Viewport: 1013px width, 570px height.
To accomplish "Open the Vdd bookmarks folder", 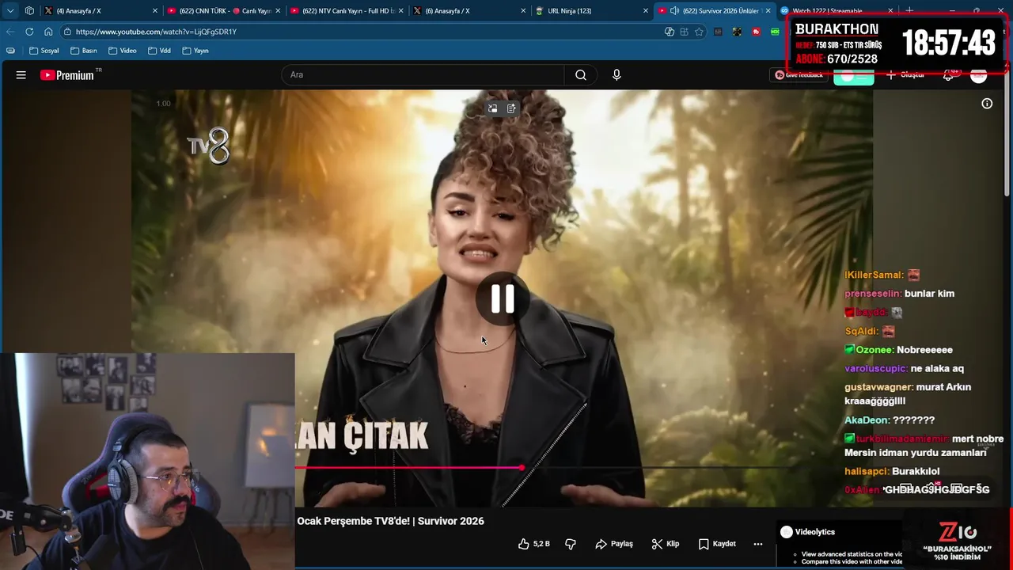I will pos(159,51).
